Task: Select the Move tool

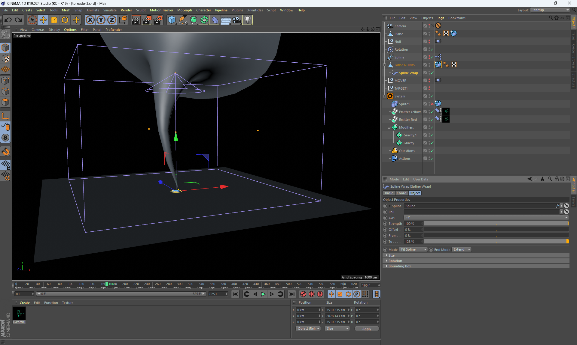Action: pos(43,20)
